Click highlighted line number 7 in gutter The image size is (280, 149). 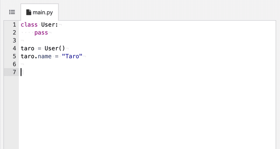14,72
